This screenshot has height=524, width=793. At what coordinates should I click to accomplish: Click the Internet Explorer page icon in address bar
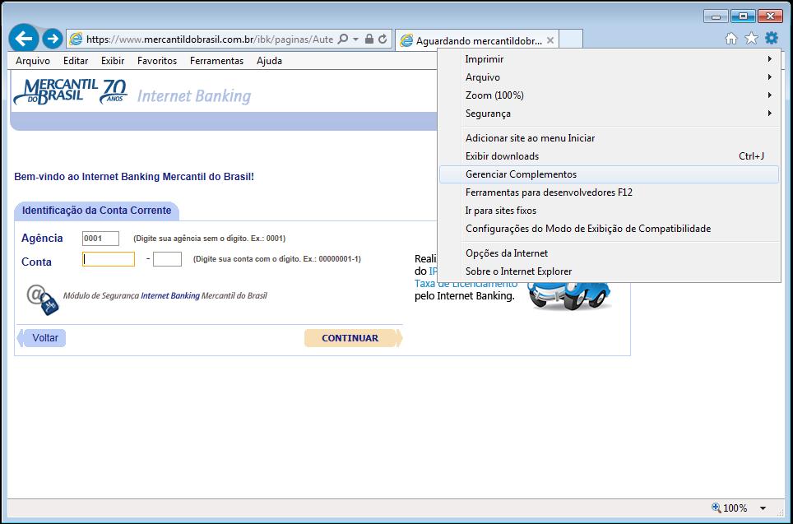pyautogui.click(x=76, y=39)
